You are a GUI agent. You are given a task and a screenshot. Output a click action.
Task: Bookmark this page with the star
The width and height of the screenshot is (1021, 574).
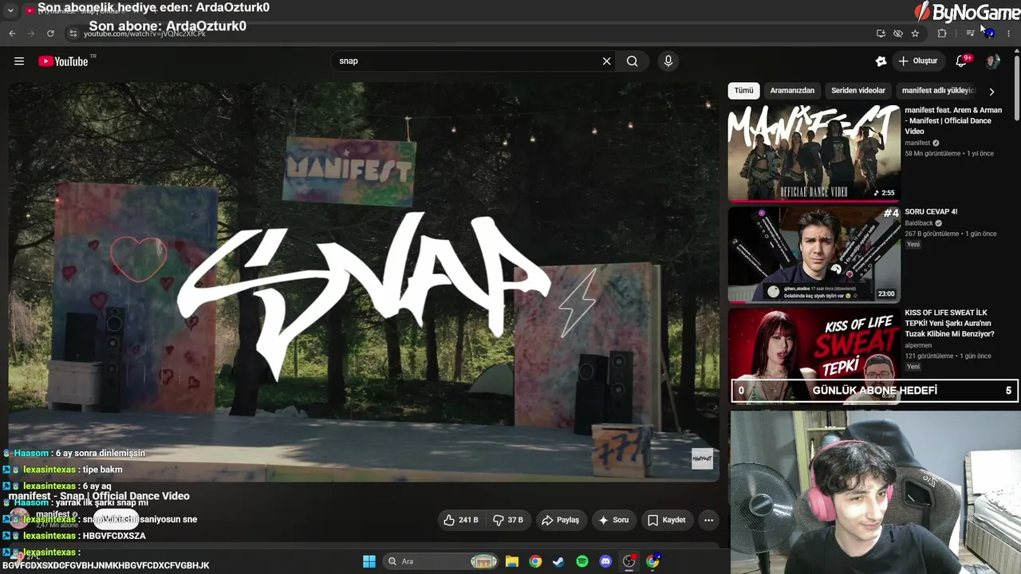(x=915, y=33)
